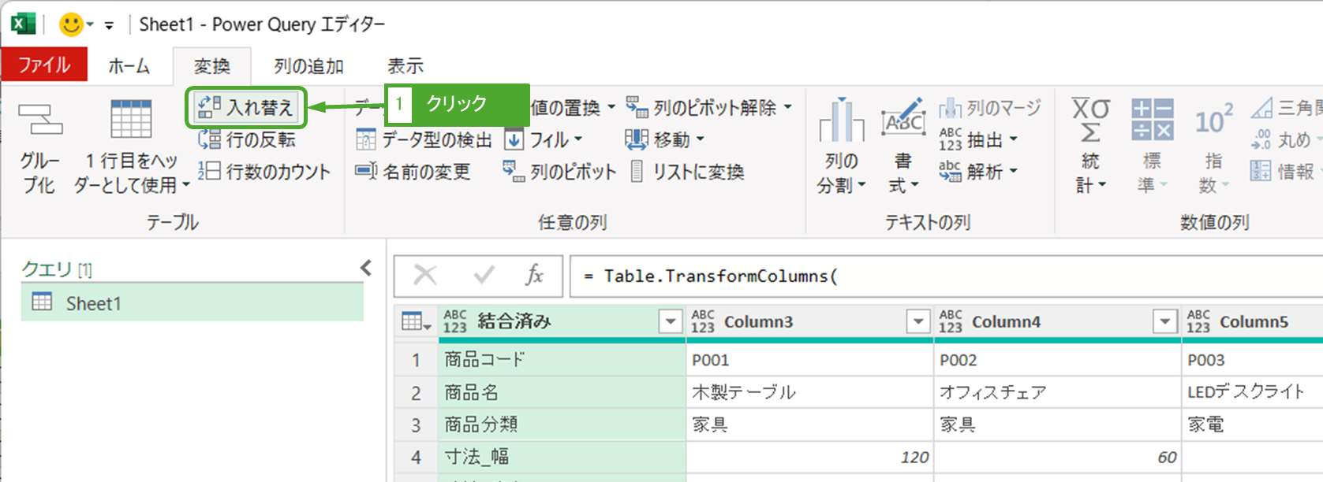Open the 列の追加 tab
The width and height of the screenshot is (1323, 482).
coord(308,66)
